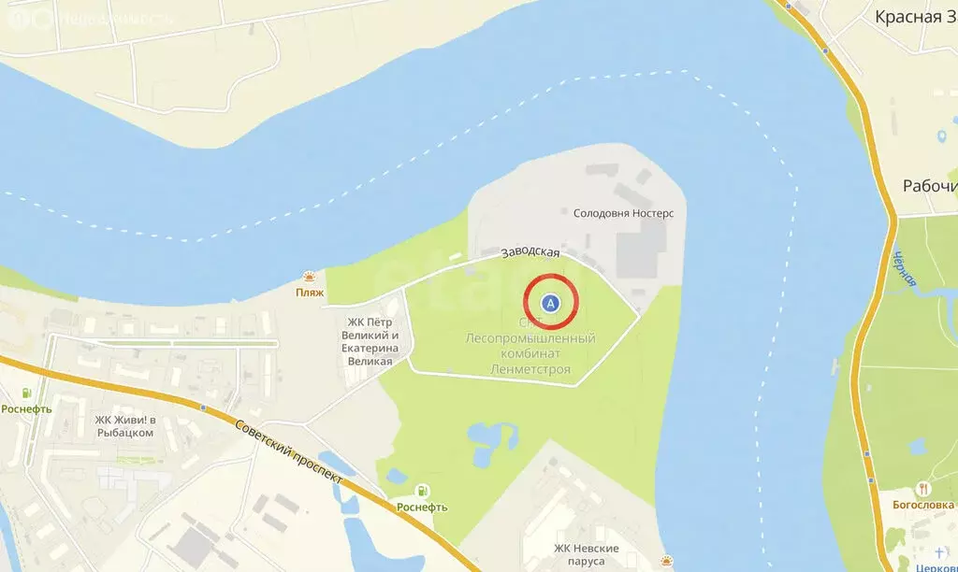Click the blue location marker labeled A
958x572 pixels.
coord(550,303)
